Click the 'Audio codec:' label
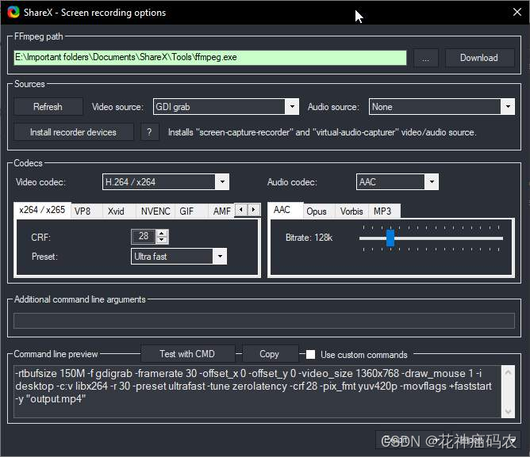 (292, 182)
